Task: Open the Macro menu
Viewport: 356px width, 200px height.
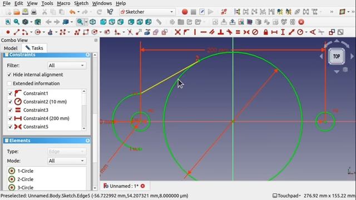Action: tap(63, 3)
